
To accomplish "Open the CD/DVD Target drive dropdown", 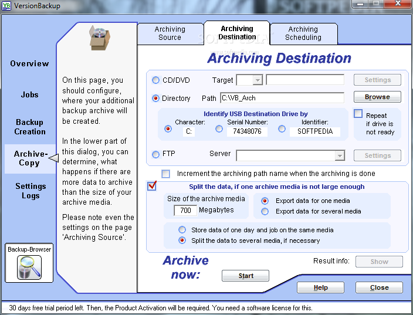I will pyautogui.click(x=258, y=80).
